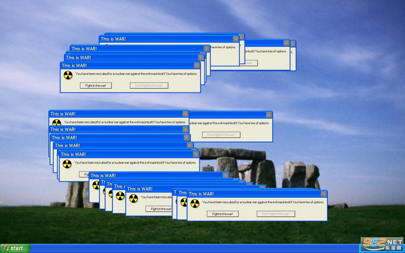Close the lowest-right frontmost 'This is WAR!' dialog
The width and height of the screenshot is (405, 253).
pyautogui.click(x=324, y=194)
